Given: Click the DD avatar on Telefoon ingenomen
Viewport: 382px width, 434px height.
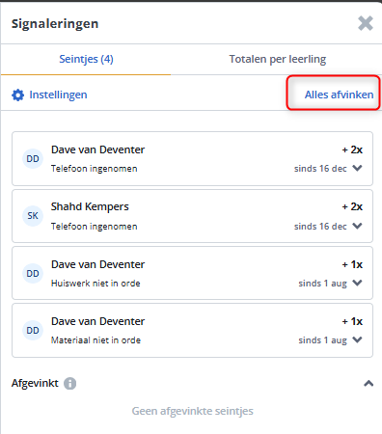Looking at the screenshot, I should click(x=33, y=158).
